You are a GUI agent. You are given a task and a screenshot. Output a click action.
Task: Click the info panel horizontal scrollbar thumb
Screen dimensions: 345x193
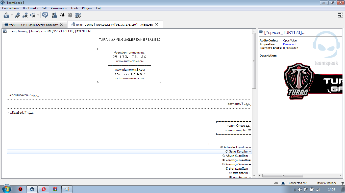click(x=283, y=176)
